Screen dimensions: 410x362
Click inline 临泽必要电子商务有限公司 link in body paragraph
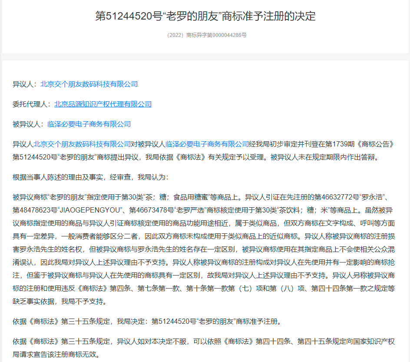point(207,144)
